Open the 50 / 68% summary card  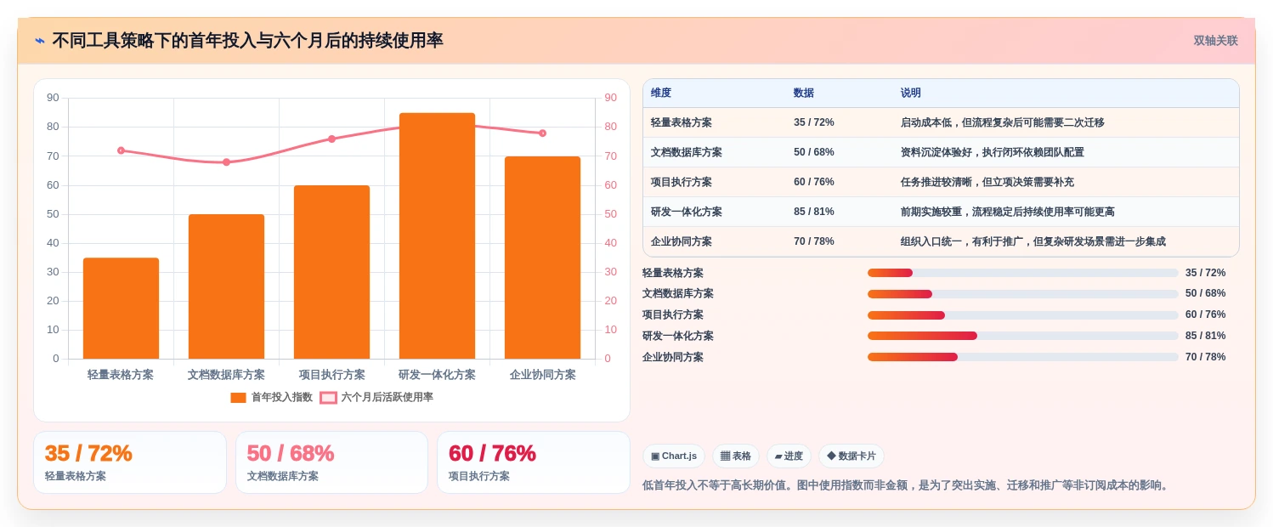click(331, 462)
